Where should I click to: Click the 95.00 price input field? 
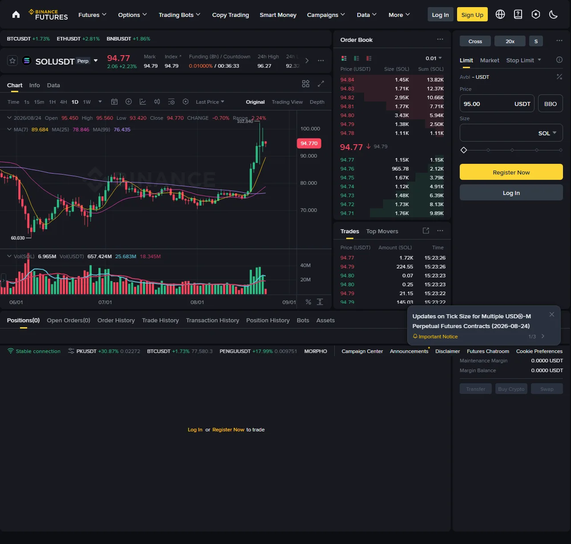[x=497, y=103]
